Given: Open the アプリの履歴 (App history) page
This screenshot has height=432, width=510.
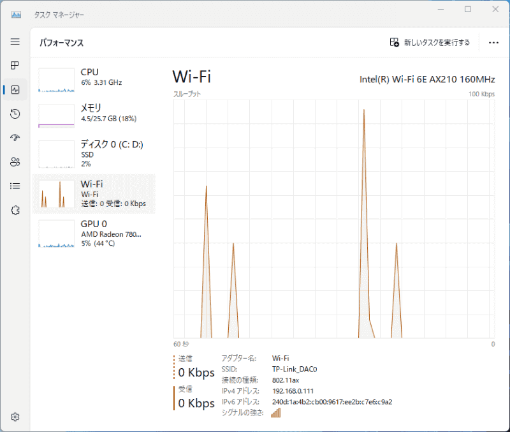Looking at the screenshot, I should 15,114.
